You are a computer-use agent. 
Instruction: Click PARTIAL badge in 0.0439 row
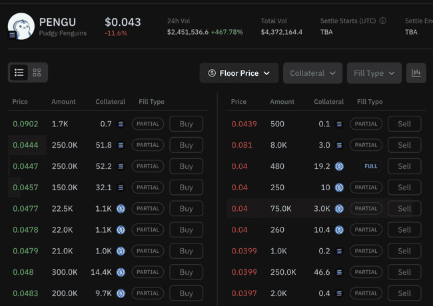(x=366, y=124)
